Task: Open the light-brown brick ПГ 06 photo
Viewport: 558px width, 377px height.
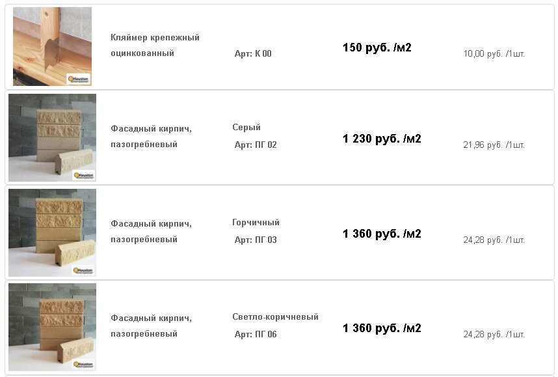Action: click(52, 327)
